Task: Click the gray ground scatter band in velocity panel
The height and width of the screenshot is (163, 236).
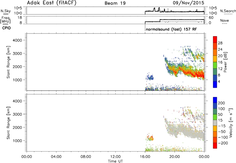Action: click(185, 131)
